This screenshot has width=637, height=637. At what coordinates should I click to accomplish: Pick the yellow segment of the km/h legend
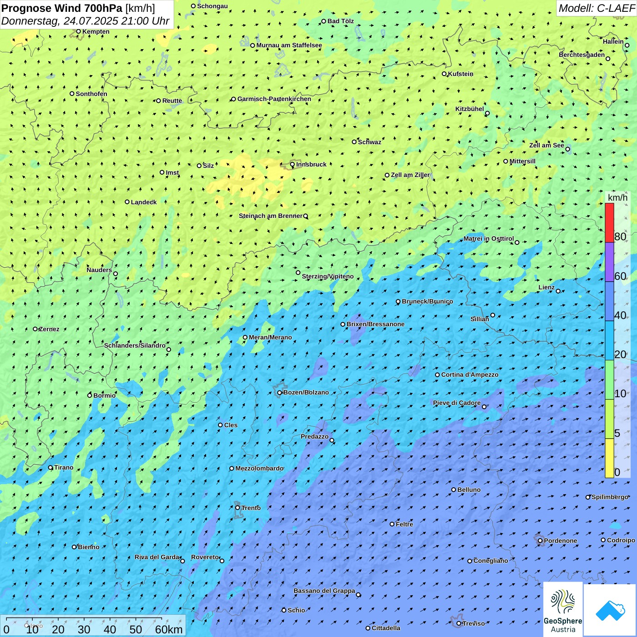pyautogui.click(x=609, y=458)
